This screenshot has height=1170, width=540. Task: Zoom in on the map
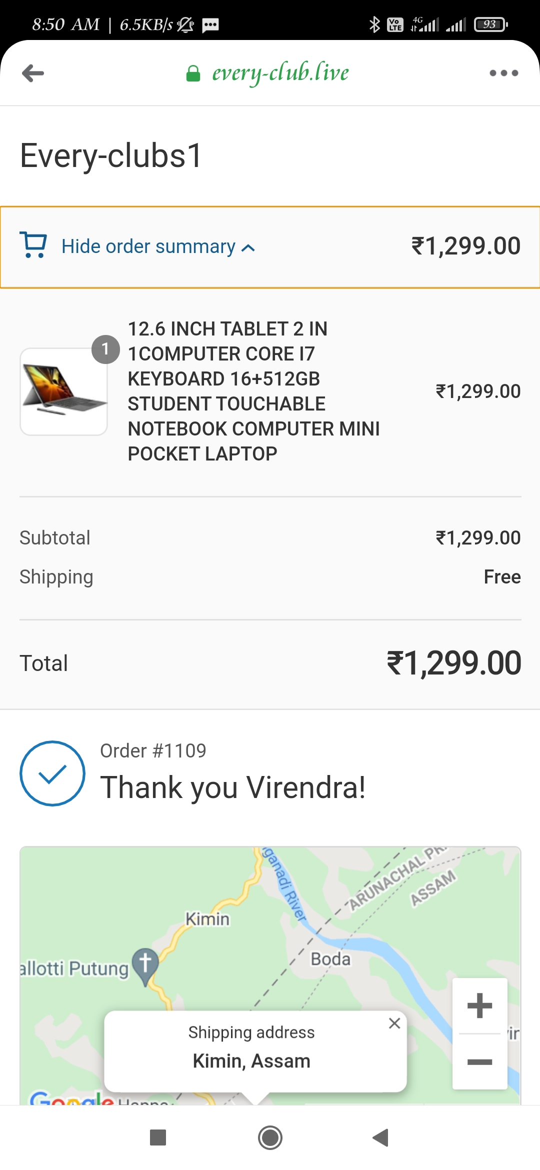tap(479, 1005)
